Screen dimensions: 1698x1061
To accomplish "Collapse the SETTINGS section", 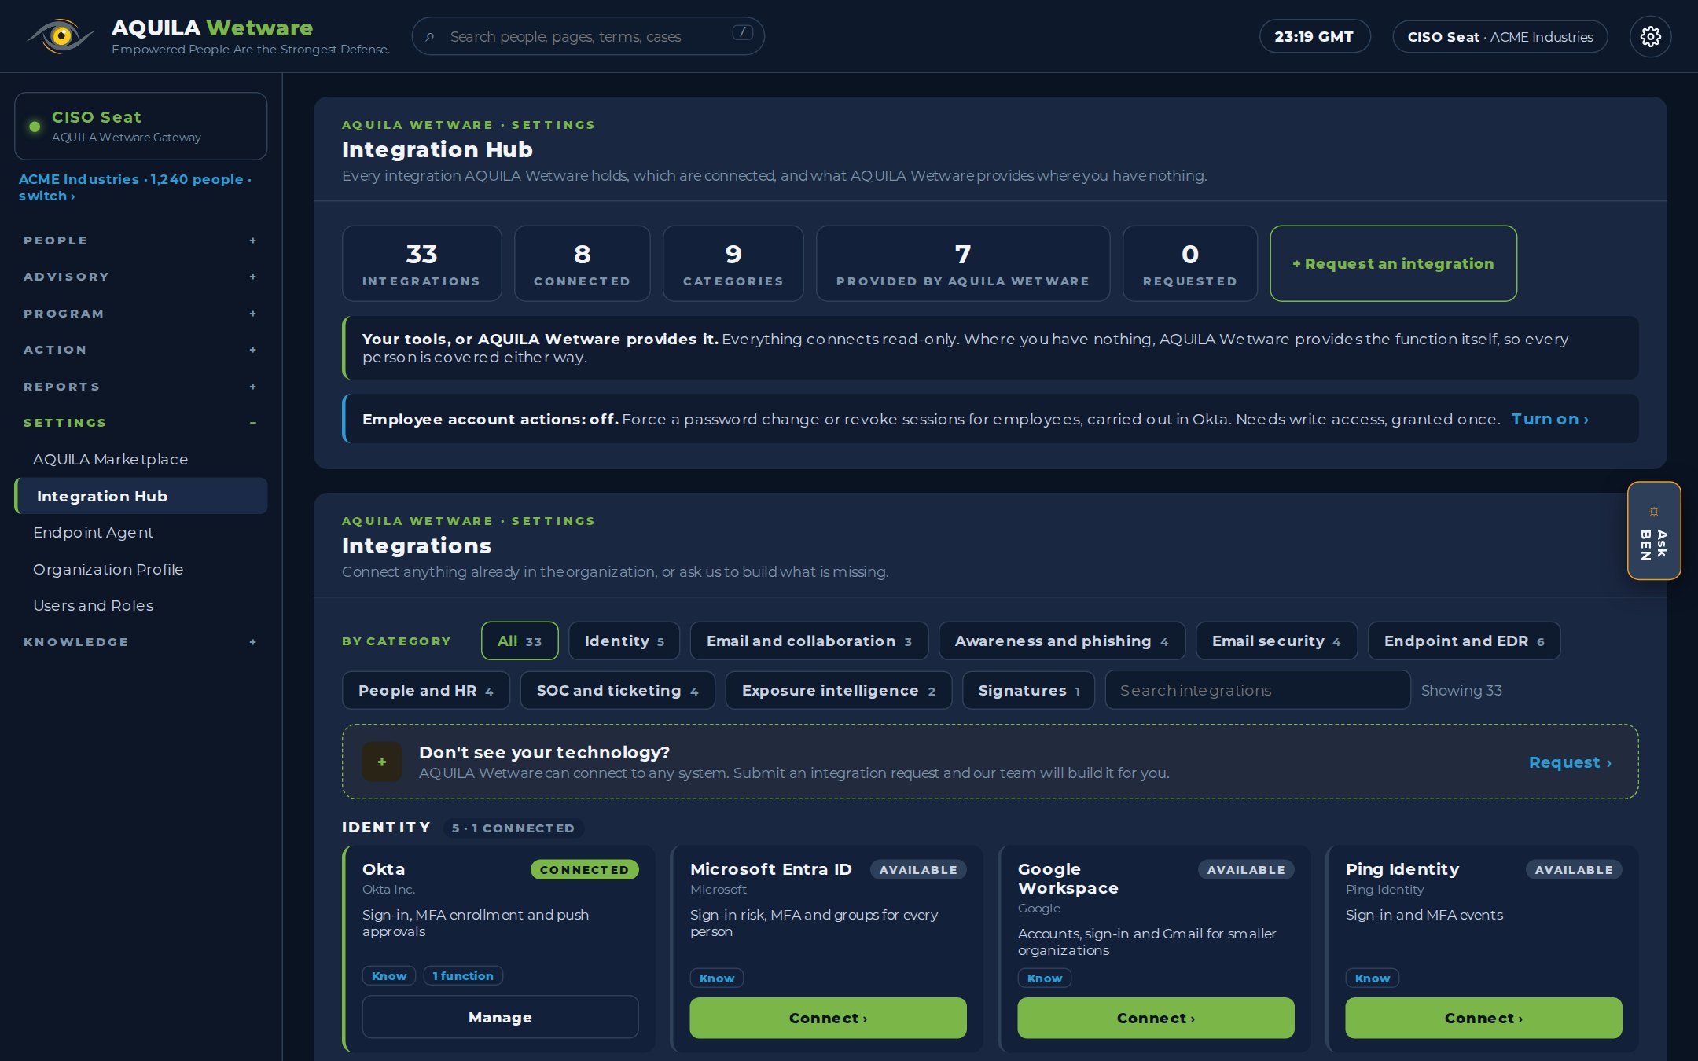I will point(141,423).
